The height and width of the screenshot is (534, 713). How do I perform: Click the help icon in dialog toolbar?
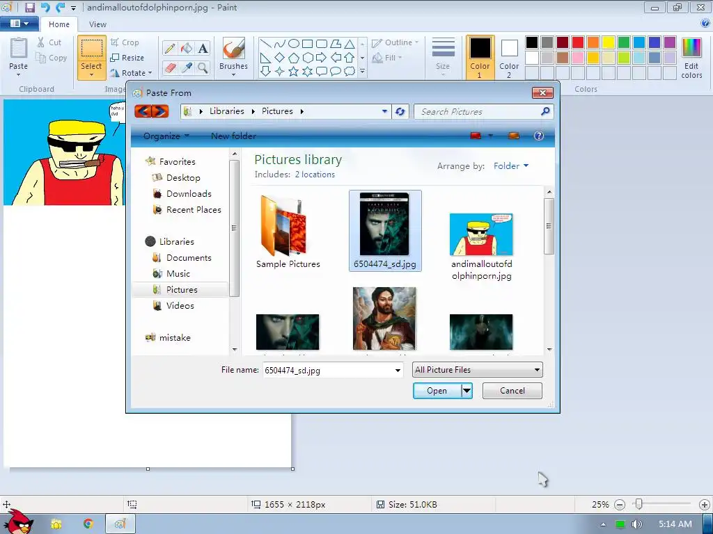pyautogui.click(x=539, y=136)
